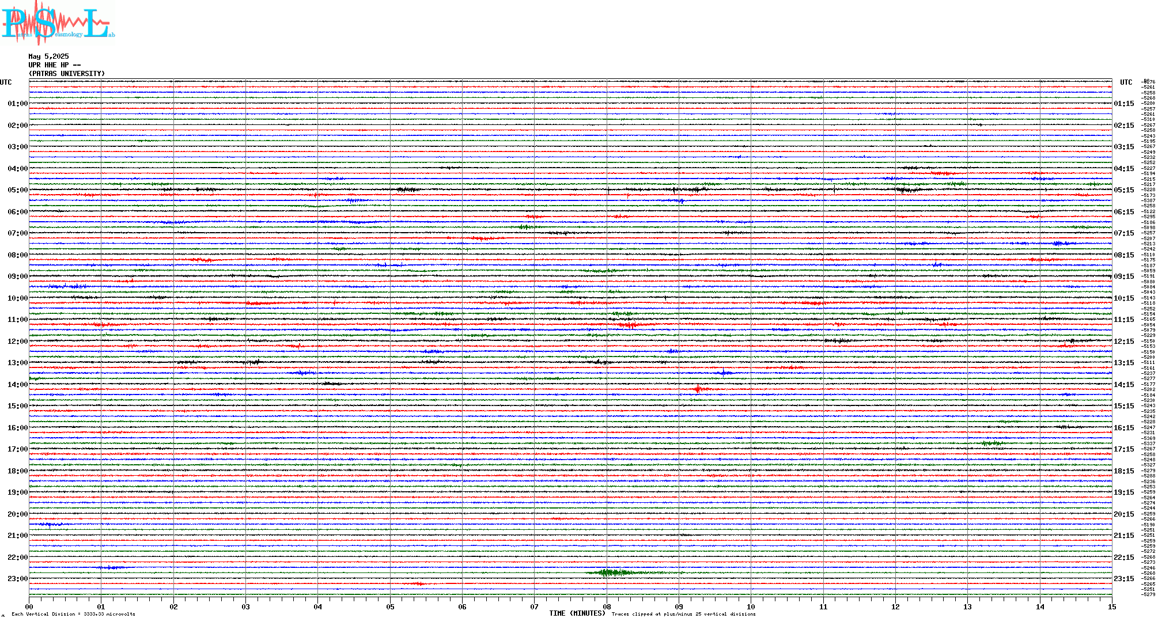Click minute tick 14 on bottom axis

coord(1040,606)
